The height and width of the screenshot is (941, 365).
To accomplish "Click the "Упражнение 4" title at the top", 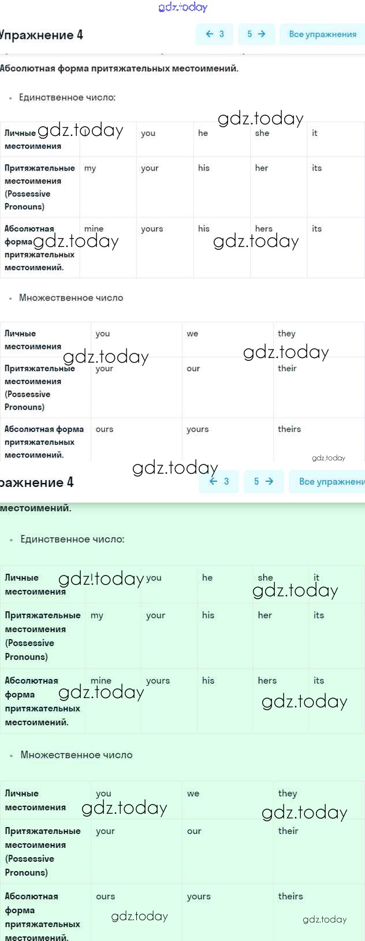I will (x=42, y=35).
